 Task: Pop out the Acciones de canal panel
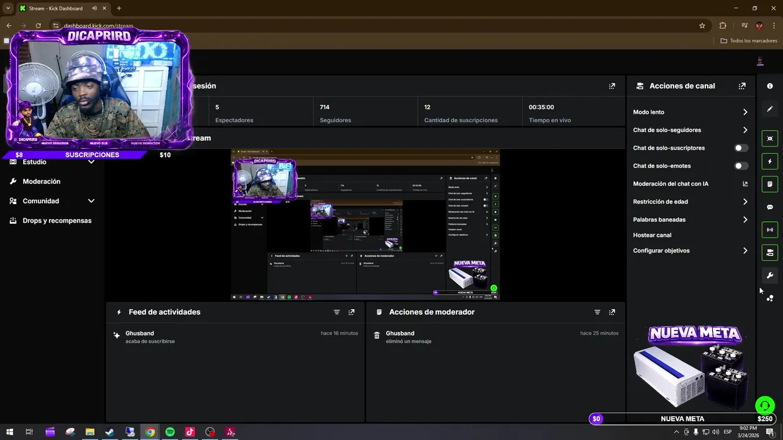click(x=742, y=86)
